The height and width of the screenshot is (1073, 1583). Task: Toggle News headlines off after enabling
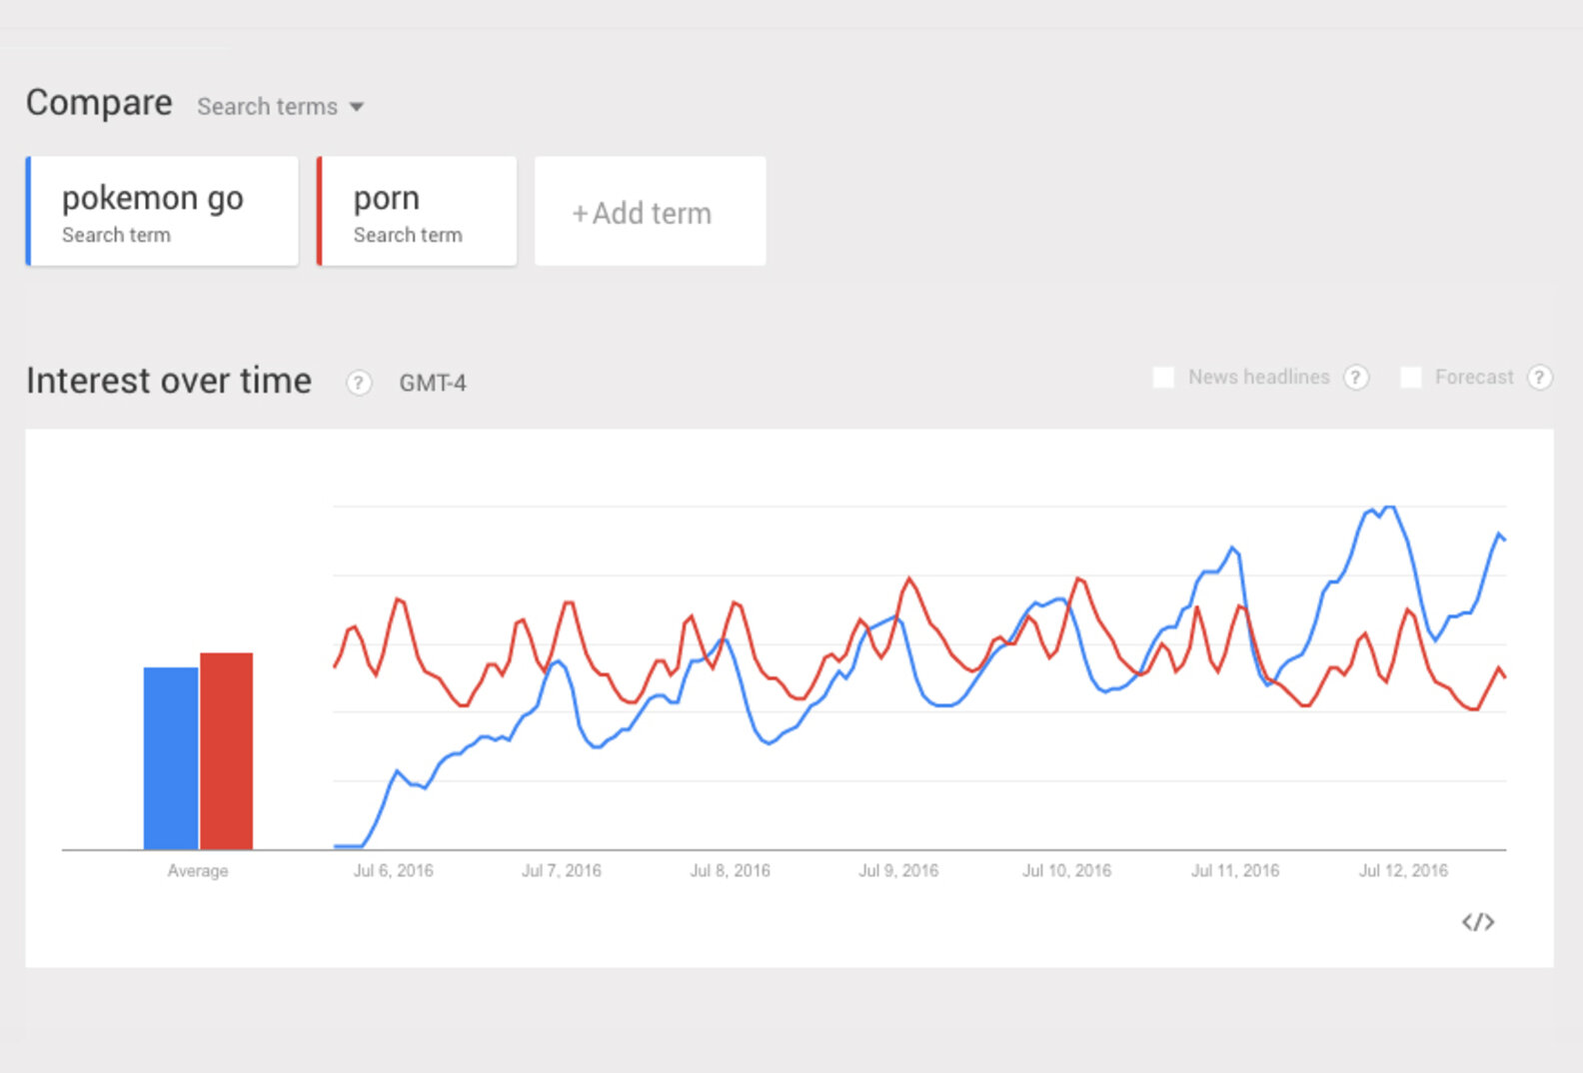[x=1163, y=377]
